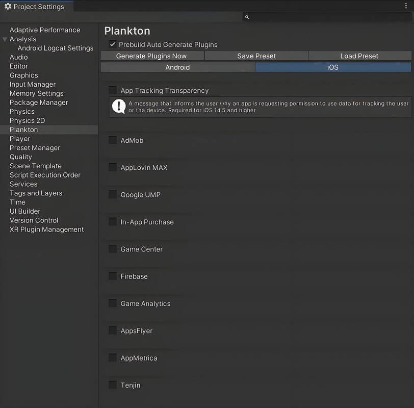This screenshot has height=408, width=414.
Task: Check the Game Analytics option
Action: click(x=113, y=303)
